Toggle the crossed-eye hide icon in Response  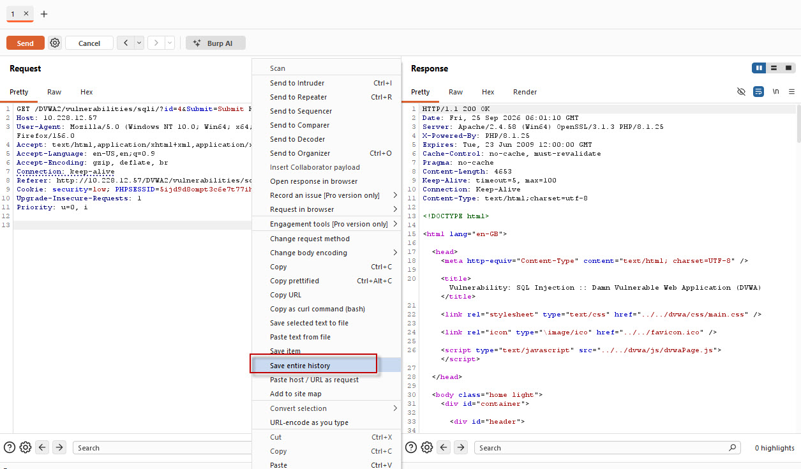741,92
